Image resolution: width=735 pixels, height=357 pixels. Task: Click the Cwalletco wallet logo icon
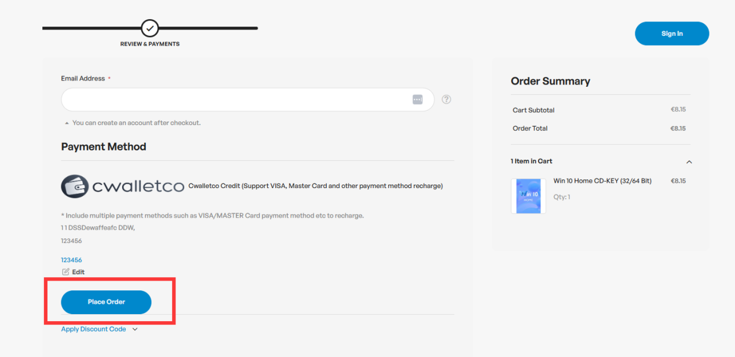point(75,186)
